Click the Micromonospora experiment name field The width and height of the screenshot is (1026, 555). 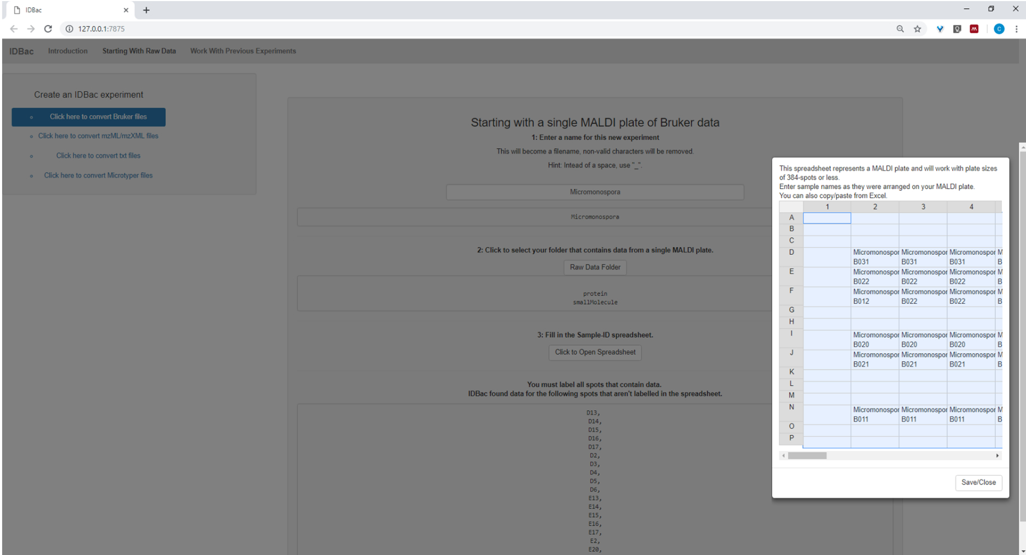595,192
